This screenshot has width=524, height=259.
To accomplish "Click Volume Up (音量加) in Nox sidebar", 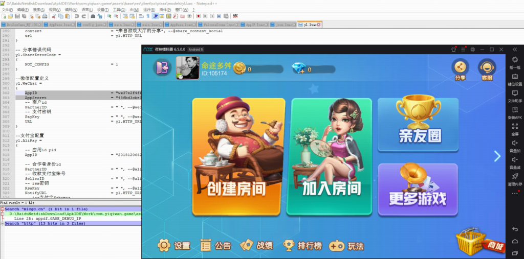I will 515,145.
